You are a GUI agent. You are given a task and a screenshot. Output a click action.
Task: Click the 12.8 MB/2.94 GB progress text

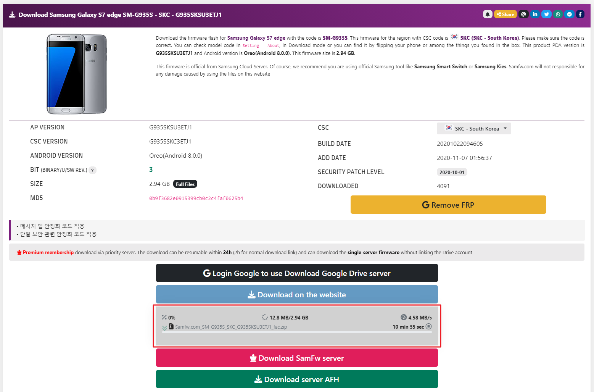289,318
